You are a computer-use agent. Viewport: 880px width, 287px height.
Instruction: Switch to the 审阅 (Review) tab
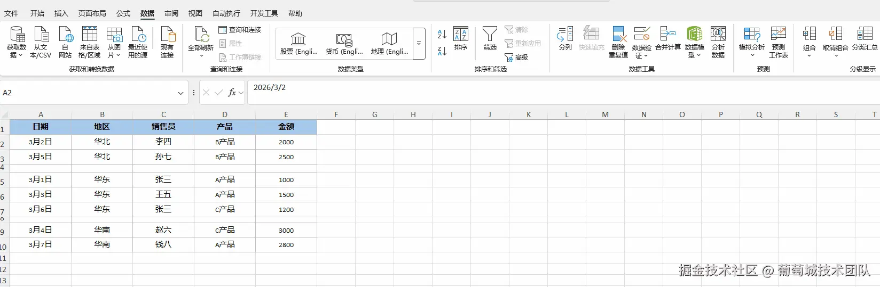[x=171, y=13]
